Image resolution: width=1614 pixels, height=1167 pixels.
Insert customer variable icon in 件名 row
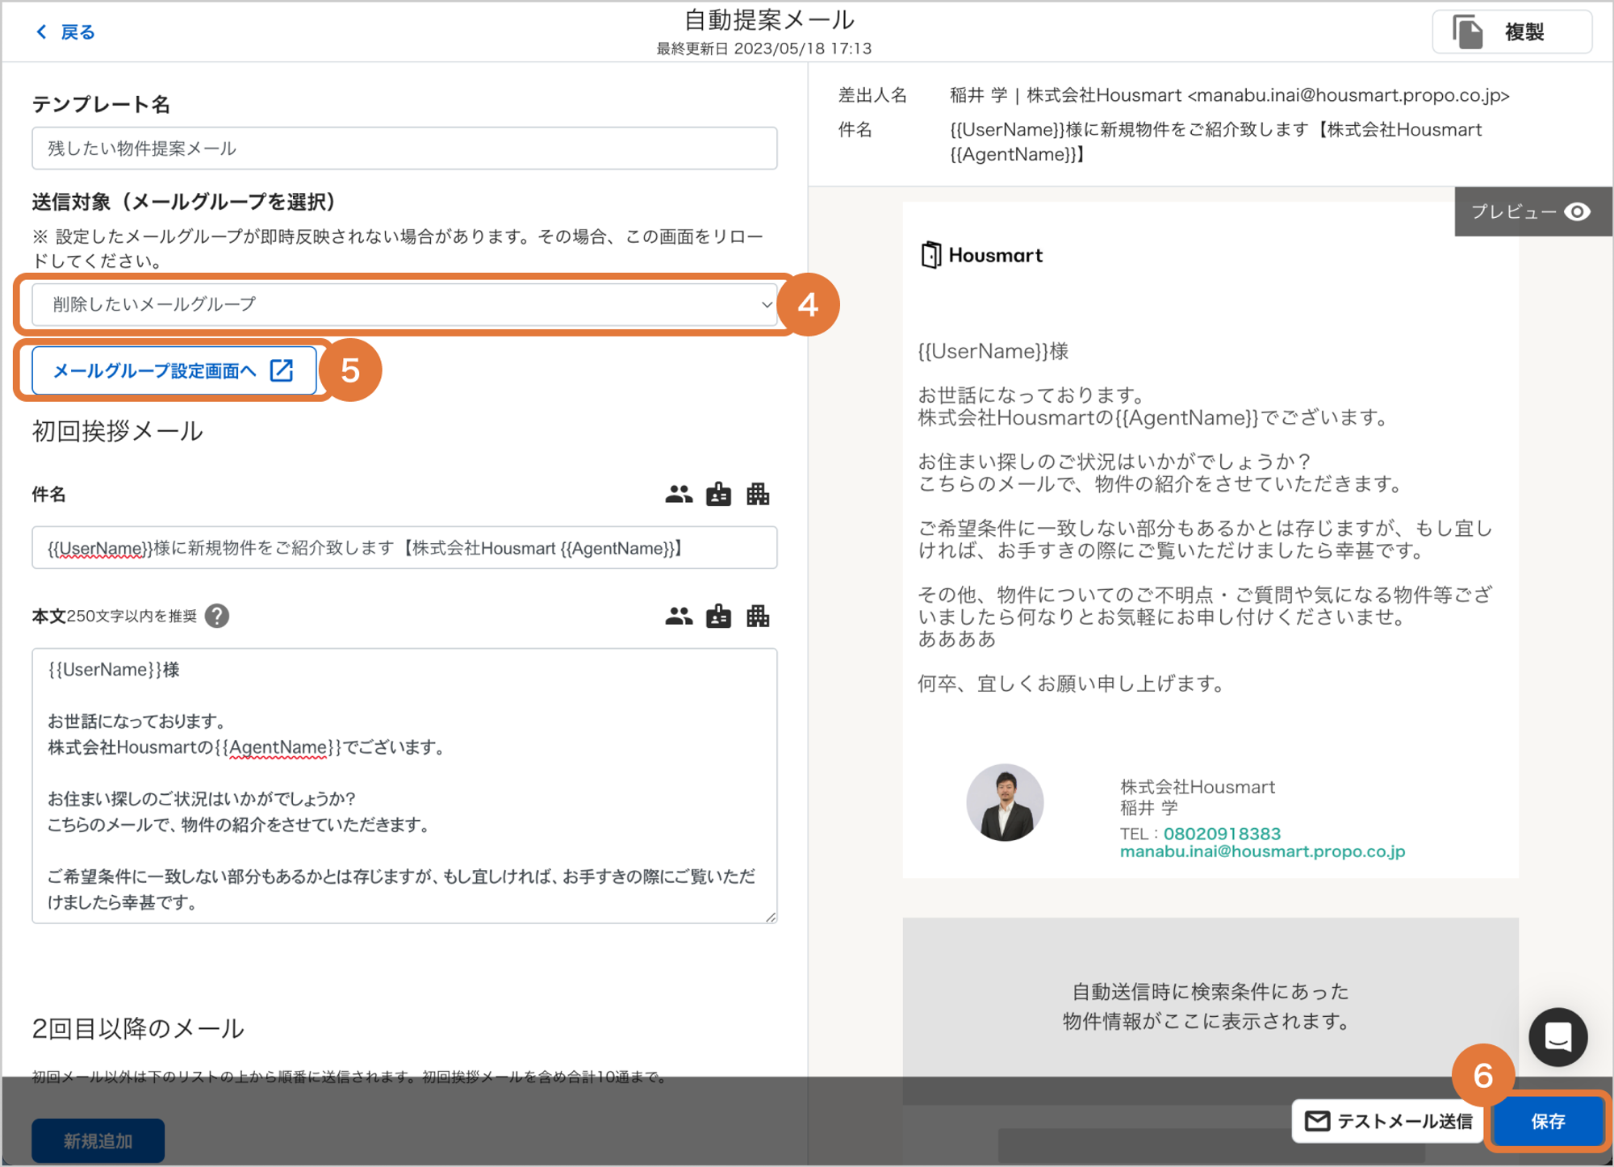679,494
